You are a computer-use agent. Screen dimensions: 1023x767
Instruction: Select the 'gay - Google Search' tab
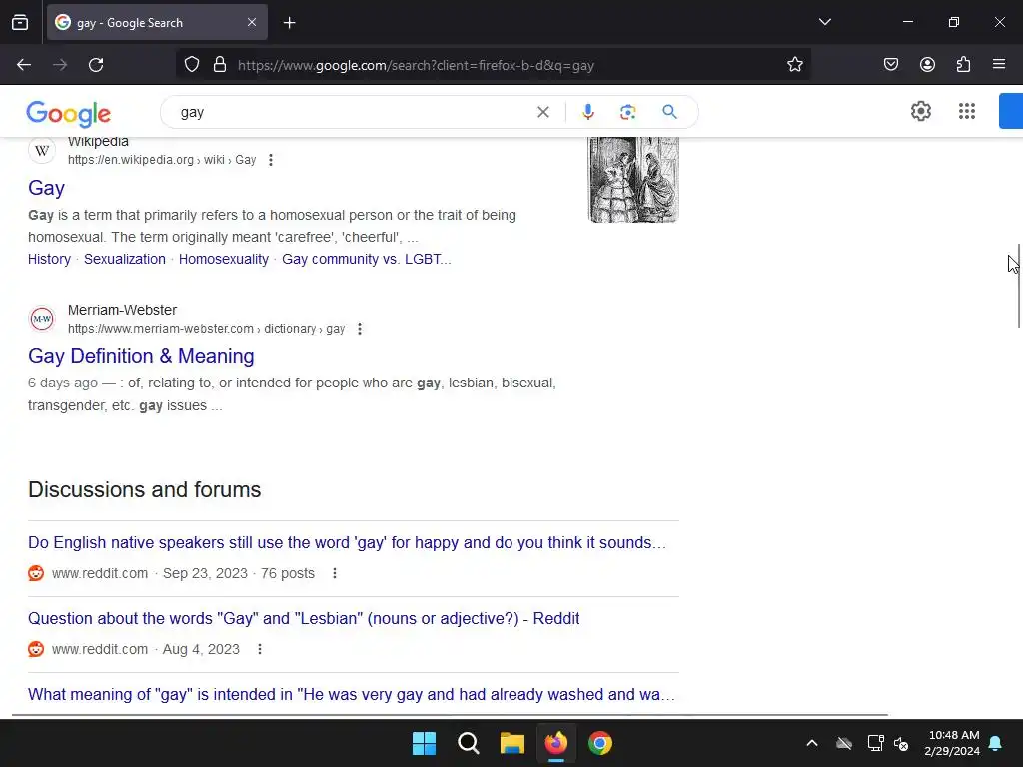[x=157, y=22]
